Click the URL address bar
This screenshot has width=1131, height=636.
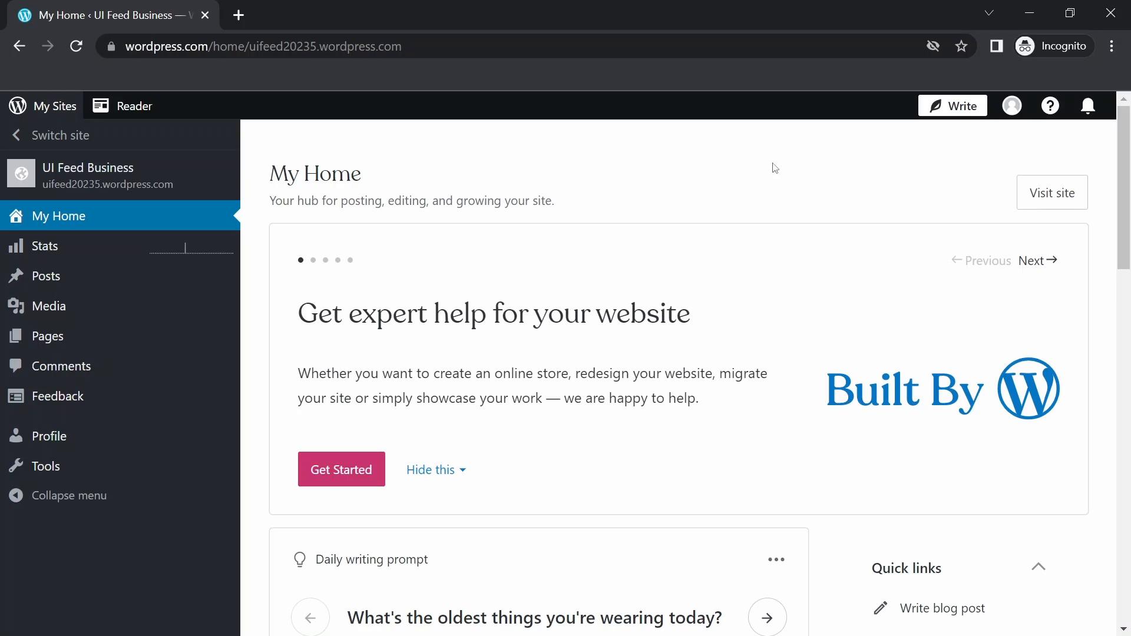point(263,46)
